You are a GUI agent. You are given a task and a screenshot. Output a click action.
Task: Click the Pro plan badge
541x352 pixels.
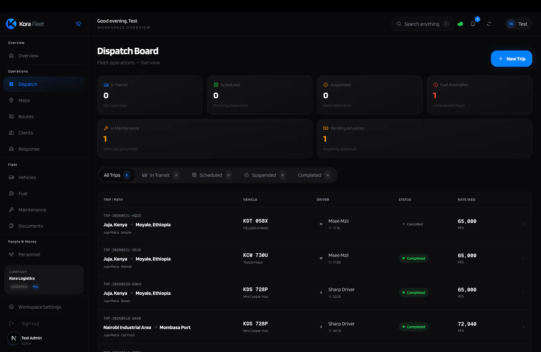(36, 287)
